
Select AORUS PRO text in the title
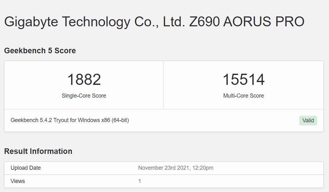(x=264, y=22)
